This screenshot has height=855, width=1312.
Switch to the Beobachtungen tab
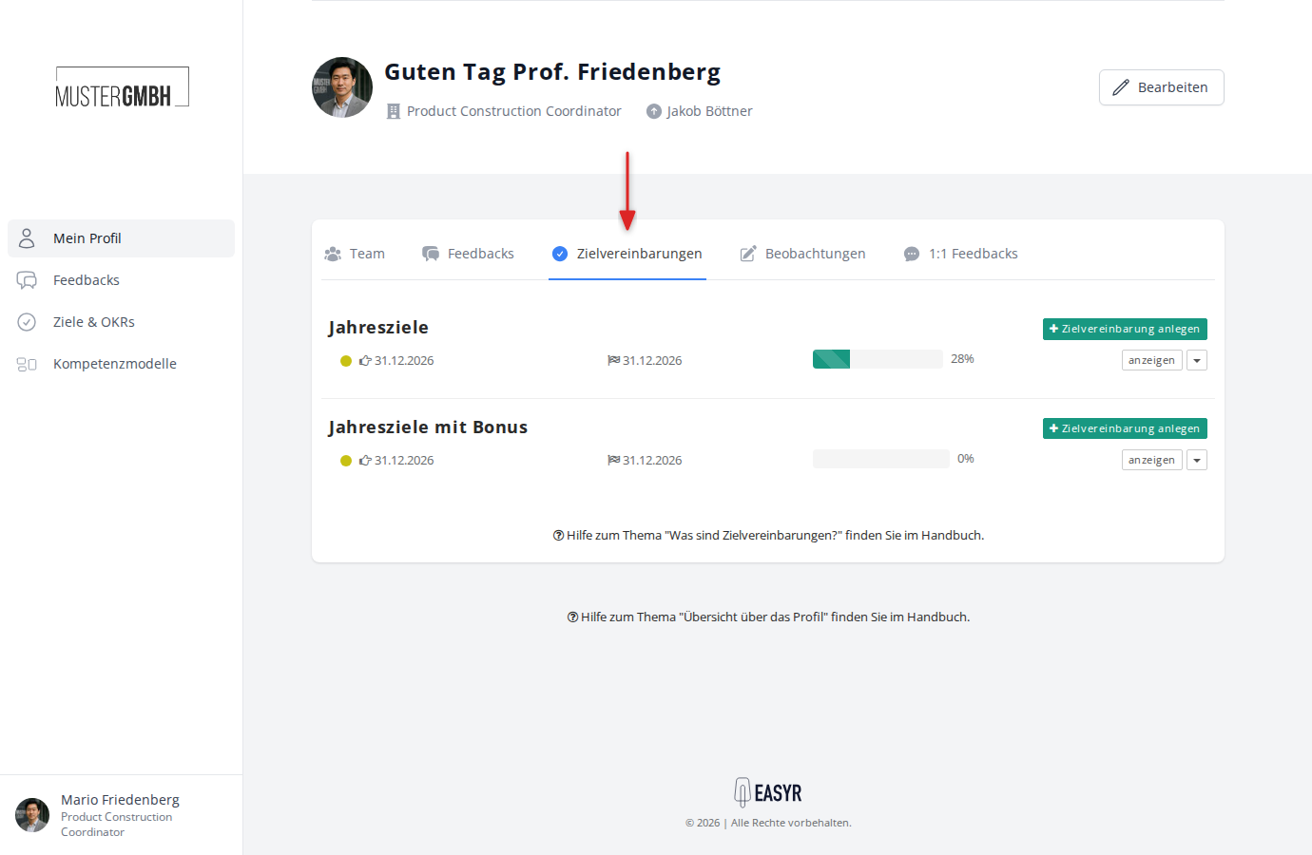[803, 254]
